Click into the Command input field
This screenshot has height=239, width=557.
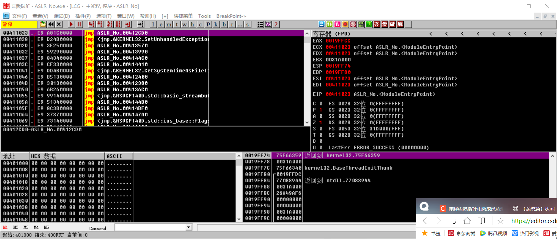150,227
